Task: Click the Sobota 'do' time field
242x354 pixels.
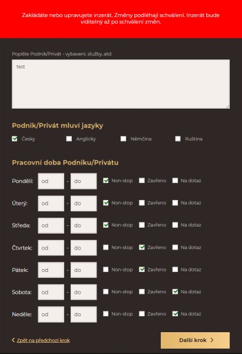Action: 84,292
